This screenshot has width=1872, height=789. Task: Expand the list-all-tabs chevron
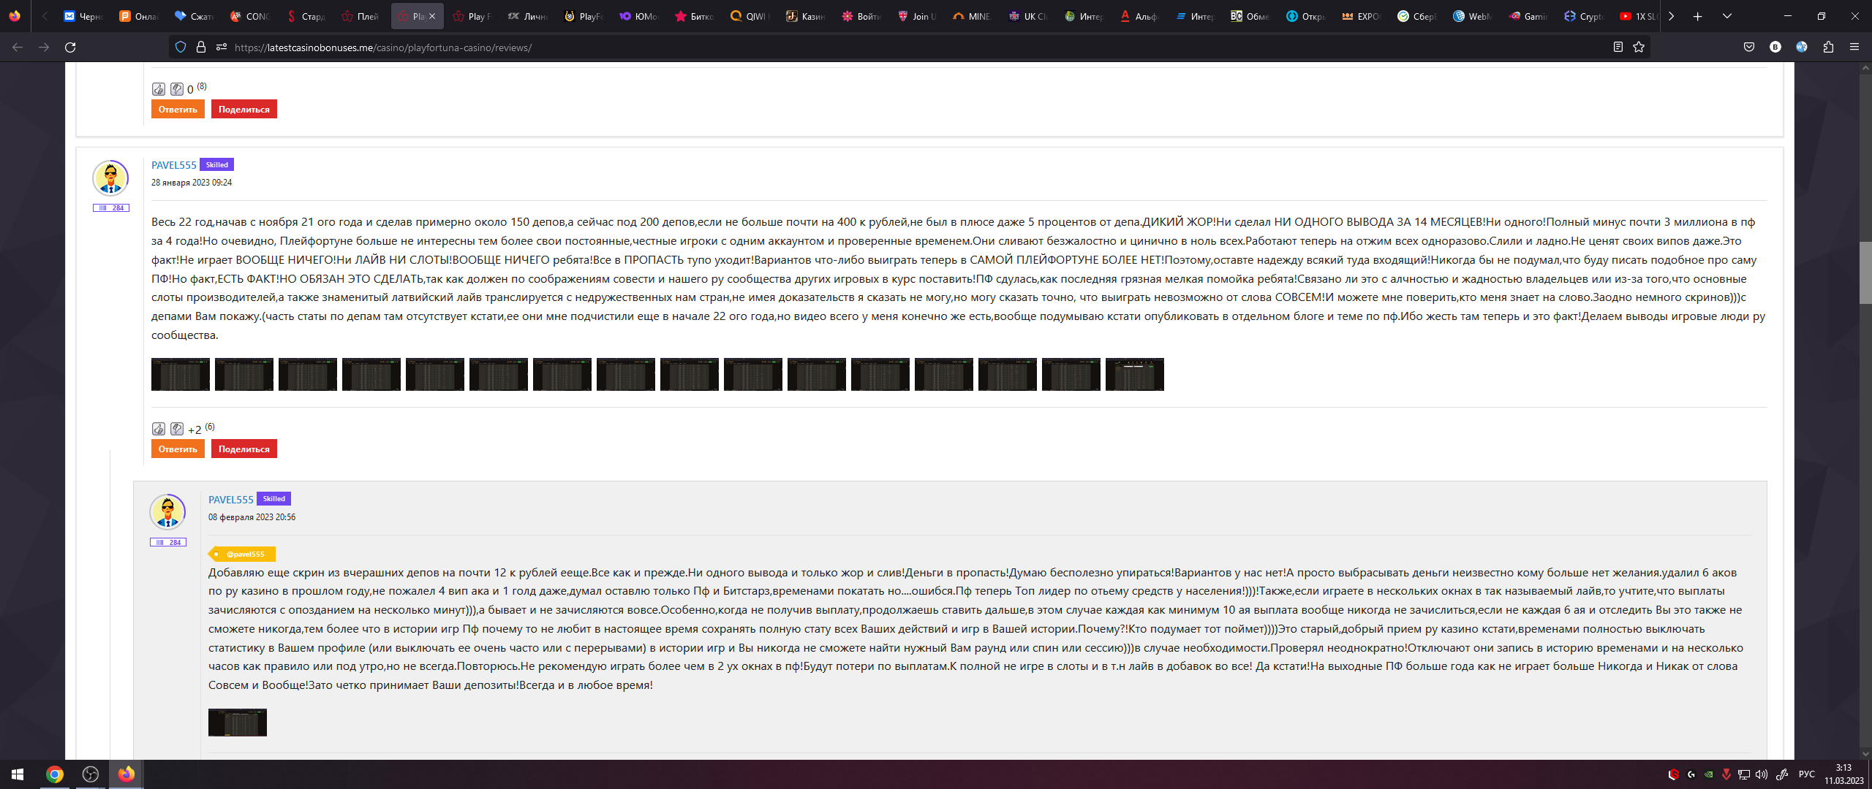[1727, 16]
